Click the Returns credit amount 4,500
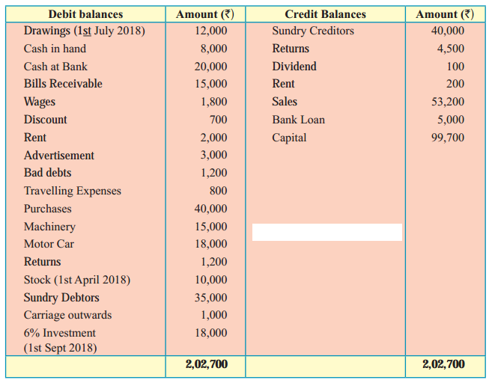Viewport: 492px width, 383px height. pyautogui.click(x=451, y=49)
